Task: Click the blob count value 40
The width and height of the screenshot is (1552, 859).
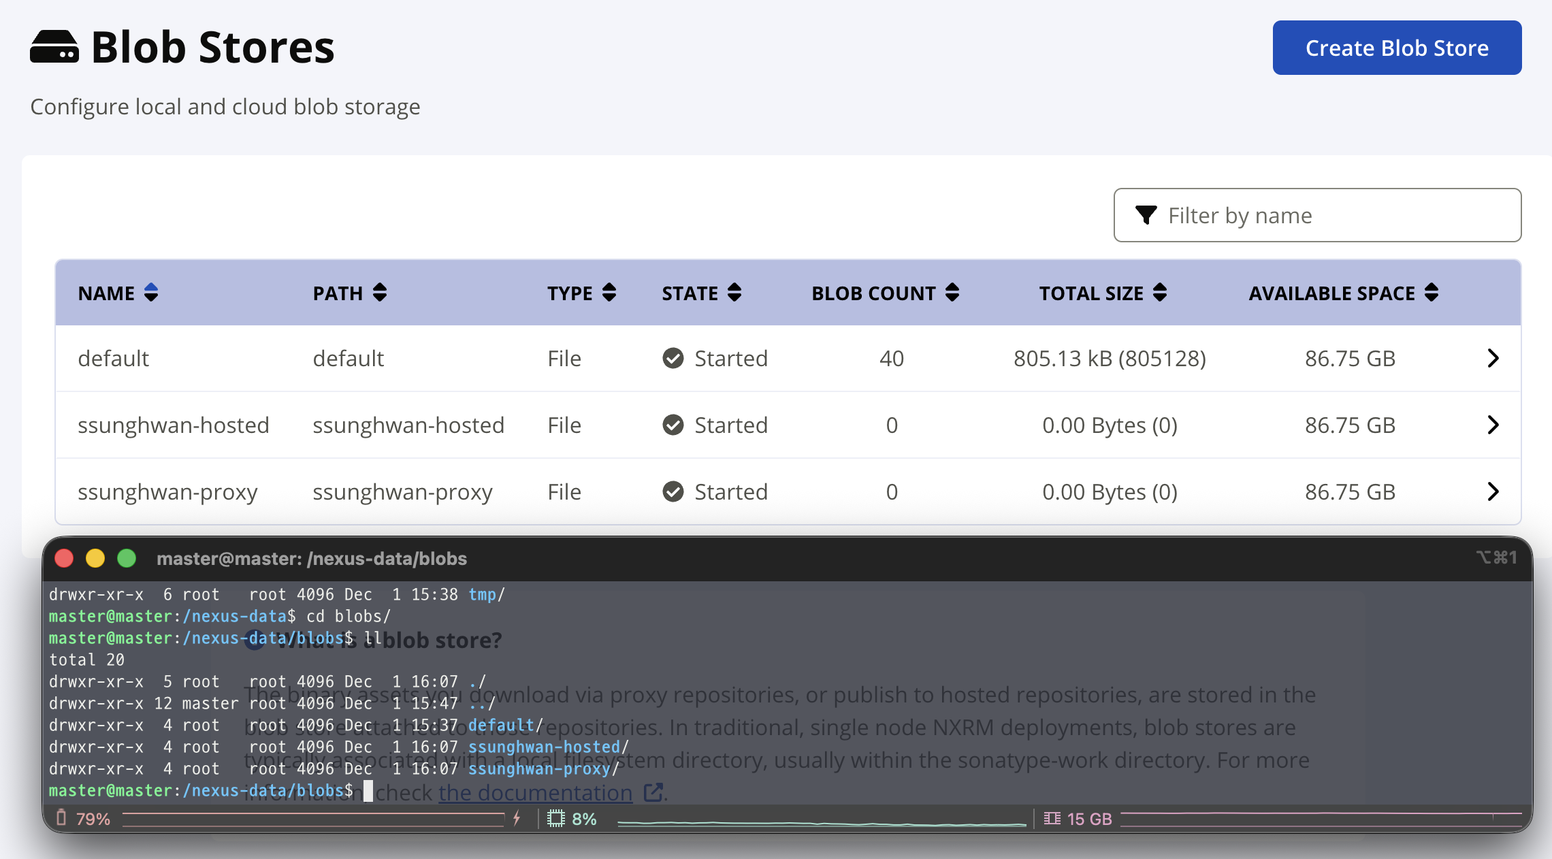Action: pyautogui.click(x=892, y=358)
